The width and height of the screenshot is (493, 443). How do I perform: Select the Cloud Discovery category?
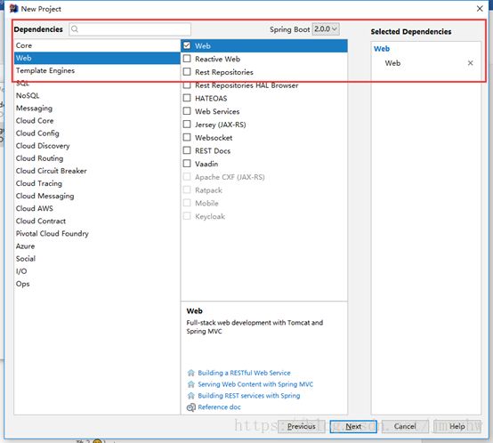point(97,146)
